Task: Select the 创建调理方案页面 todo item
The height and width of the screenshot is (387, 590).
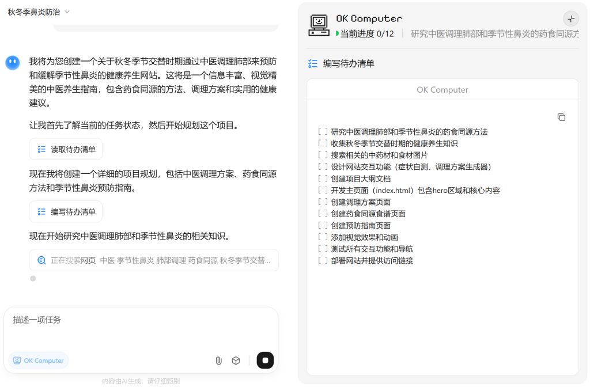Action: [361, 202]
